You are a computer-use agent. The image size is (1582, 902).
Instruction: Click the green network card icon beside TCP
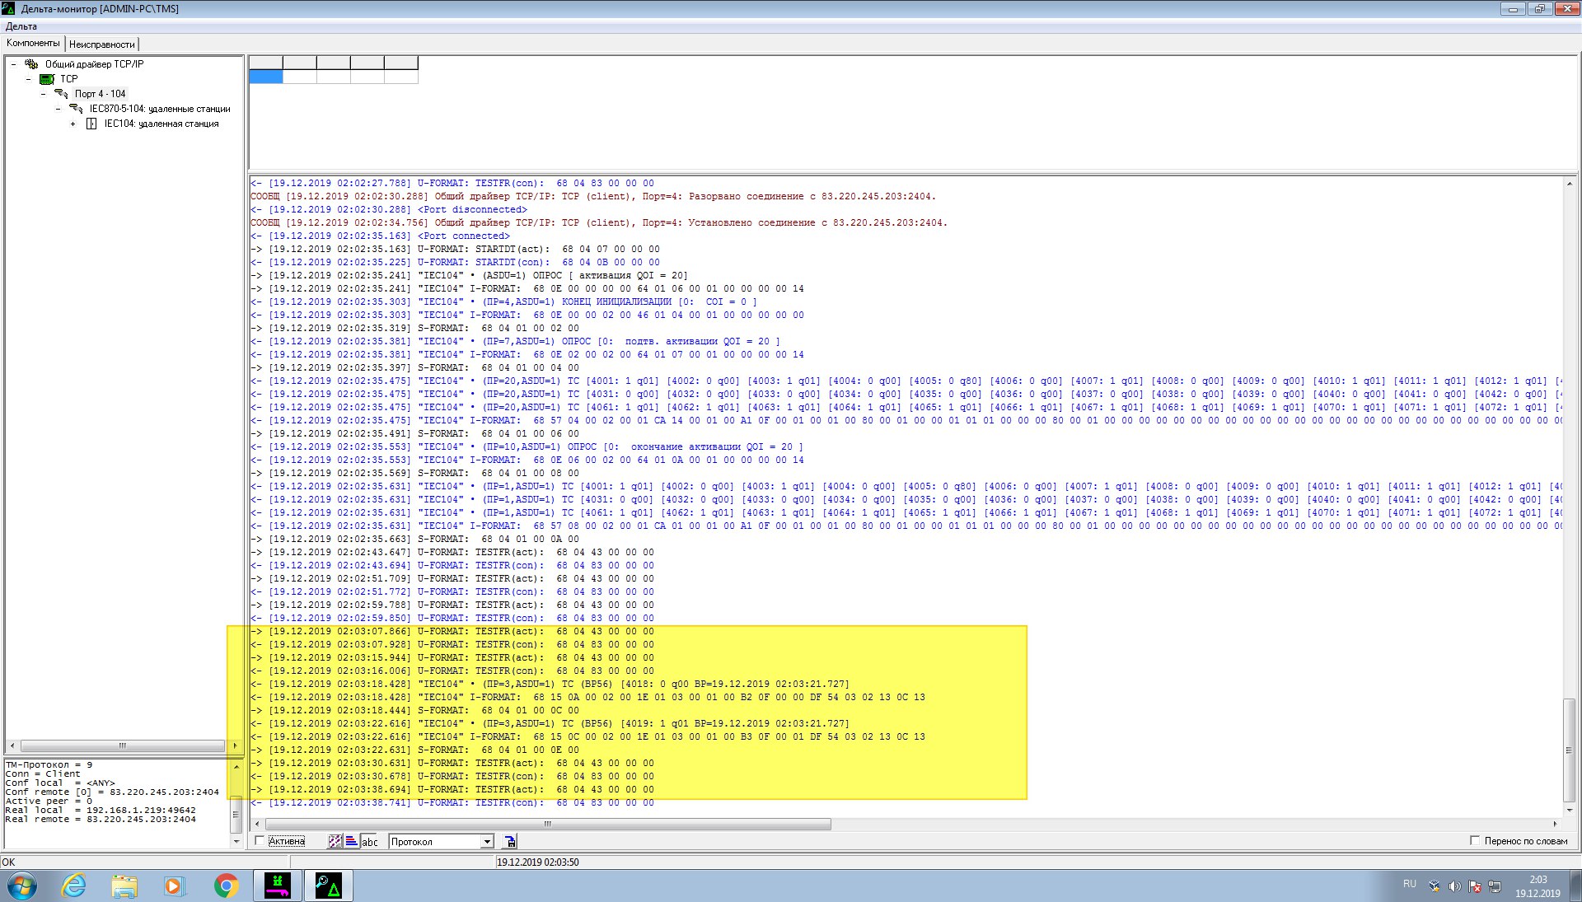[x=47, y=79]
